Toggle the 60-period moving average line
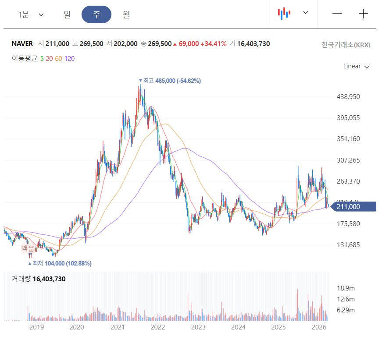This screenshot has height=340, width=382. pos(58,58)
